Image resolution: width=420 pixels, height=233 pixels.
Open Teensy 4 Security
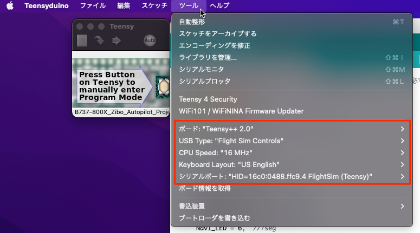click(x=292, y=99)
